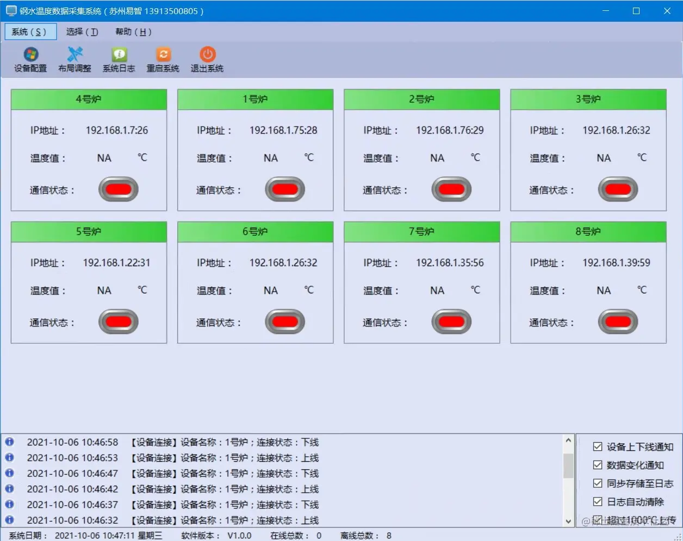The height and width of the screenshot is (541, 683).
Task: Click info icon of 10:46:47 log entry
Action: [x=9, y=473]
